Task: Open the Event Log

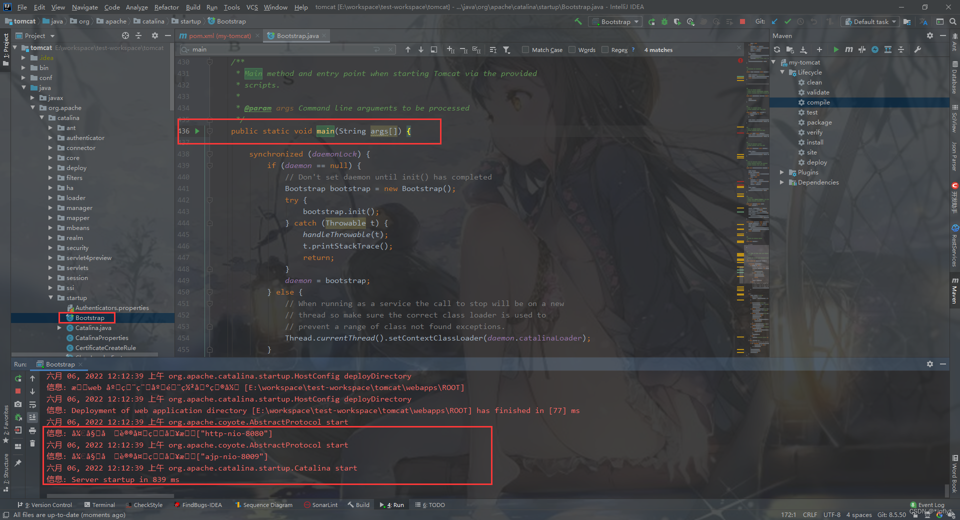Action: point(927,505)
